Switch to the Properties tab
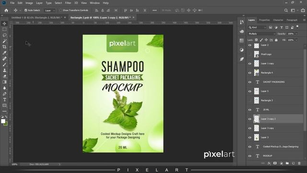 264,20
